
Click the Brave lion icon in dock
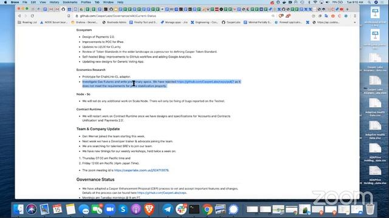pos(149,210)
